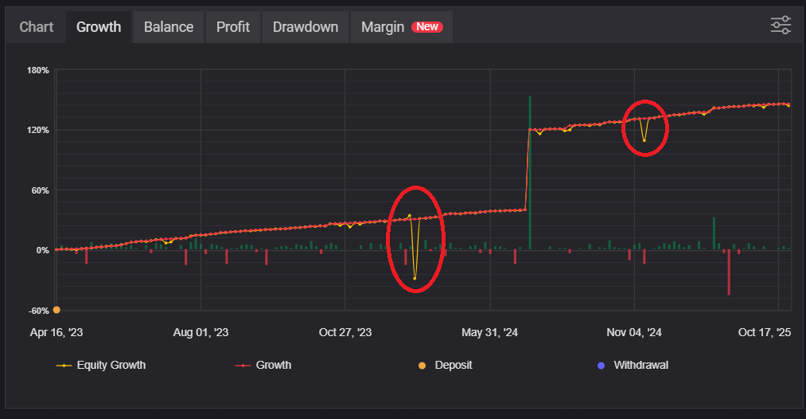Switch to the Profit tab
The image size is (806, 419).
coord(233,27)
